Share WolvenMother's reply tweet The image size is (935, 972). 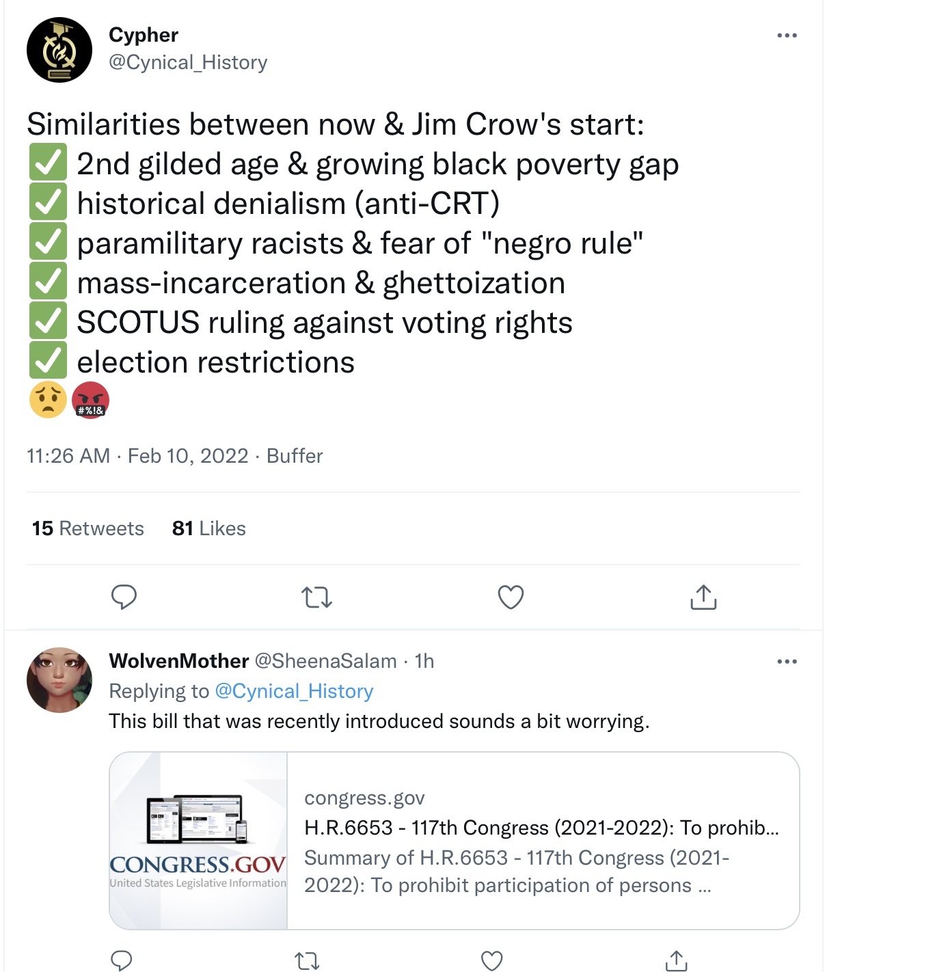click(676, 960)
